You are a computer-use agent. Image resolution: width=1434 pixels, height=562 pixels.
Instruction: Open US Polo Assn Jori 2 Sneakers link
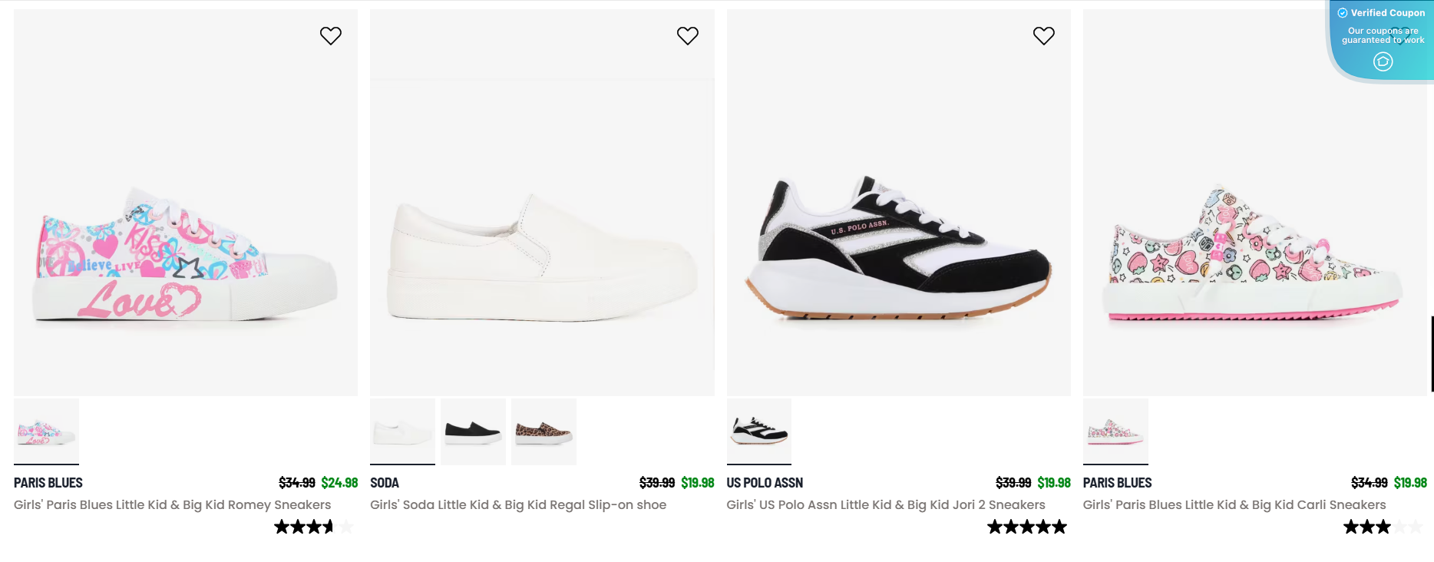pyautogui.click(x=885, y=504)
